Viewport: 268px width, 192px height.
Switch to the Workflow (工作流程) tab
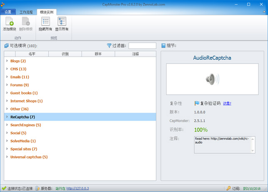point(26,12)
